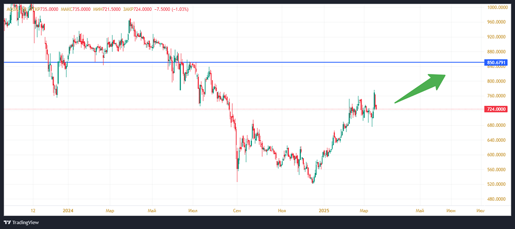
Task: Click the Ноя label on time axis
Action: click(282, 211)
